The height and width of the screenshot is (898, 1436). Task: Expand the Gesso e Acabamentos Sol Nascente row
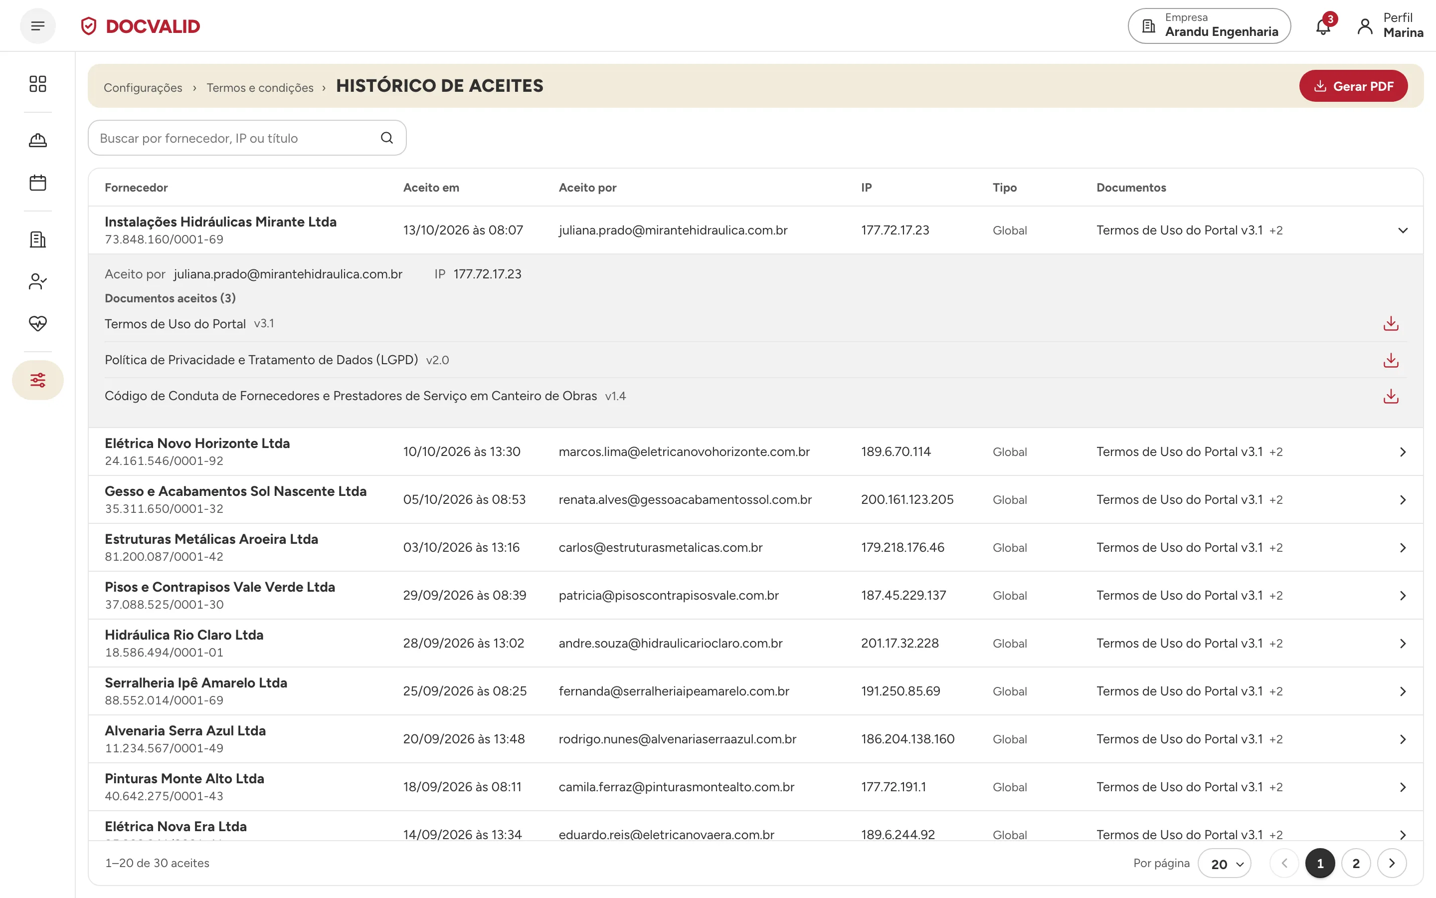click(x=1403, y=500)
